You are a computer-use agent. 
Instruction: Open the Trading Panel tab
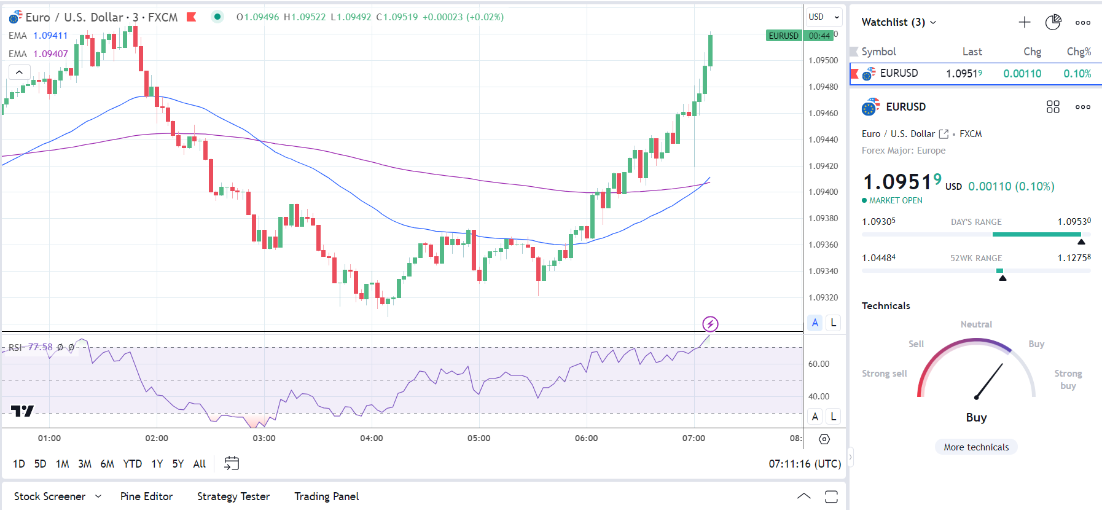pyautogui.click(x=326, y=496)
